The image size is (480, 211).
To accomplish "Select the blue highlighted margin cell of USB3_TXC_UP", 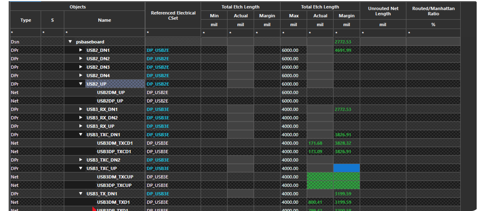I will [346, 168].
